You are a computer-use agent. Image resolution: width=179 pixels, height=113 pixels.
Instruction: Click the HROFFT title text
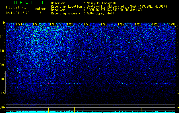coord(29,2)
